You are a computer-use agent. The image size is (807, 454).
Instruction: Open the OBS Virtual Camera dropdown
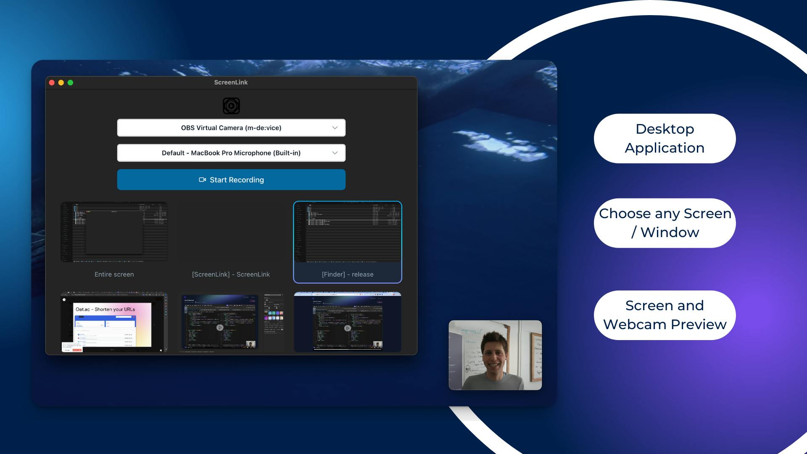pos(231,128)
